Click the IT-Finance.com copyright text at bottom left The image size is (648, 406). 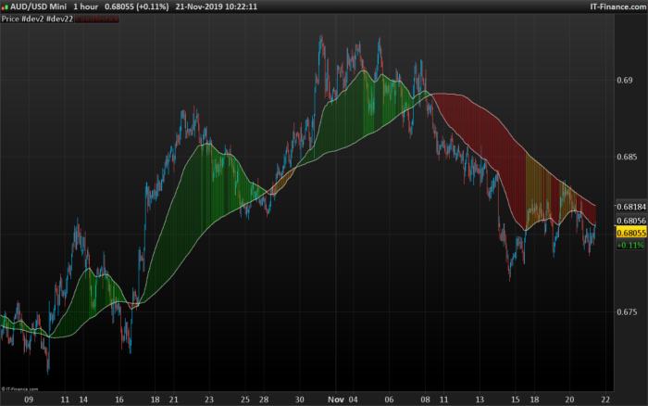[x=19, y=389]
